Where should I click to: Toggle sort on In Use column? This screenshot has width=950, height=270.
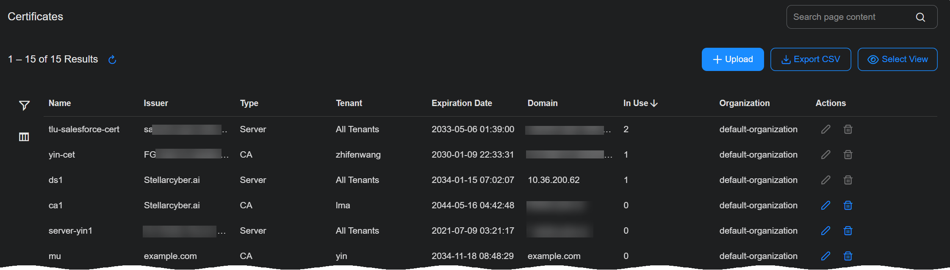pos(640,103)
